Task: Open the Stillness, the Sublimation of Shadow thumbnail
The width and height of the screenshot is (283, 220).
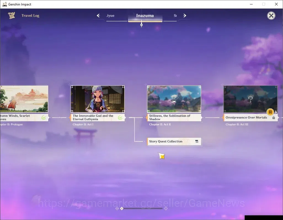Action: [x=174, y=99]
